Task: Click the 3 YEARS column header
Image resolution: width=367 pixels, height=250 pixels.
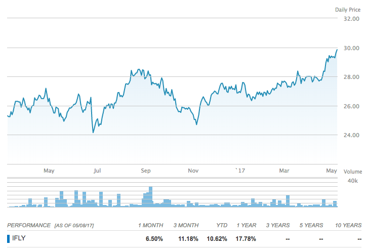Action: click(x=277, y=225)
